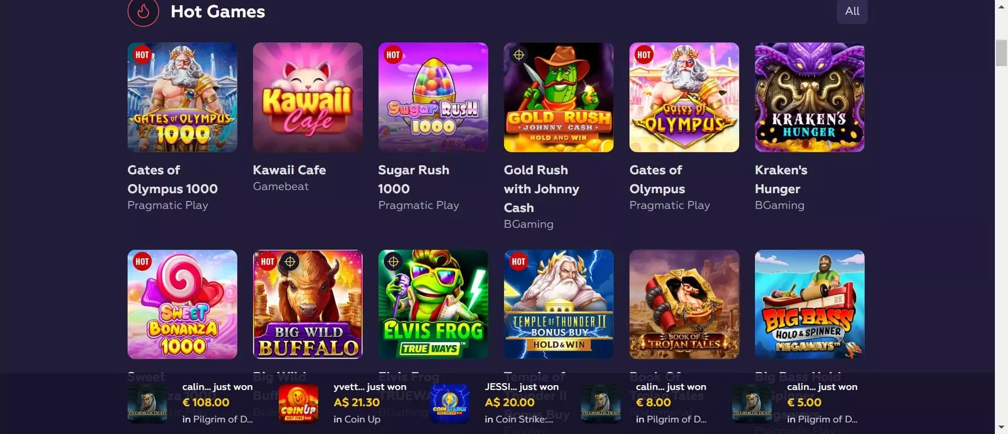Screen dimensions: 1008x434
Task: Click the Gold Rush with Johnny Cash title
Action: pyautogui.click(x=541, y=189)
